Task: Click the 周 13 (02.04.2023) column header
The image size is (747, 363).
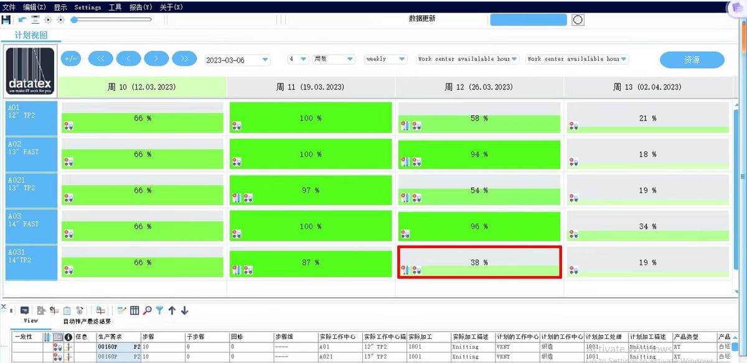Action: point(647,87)
